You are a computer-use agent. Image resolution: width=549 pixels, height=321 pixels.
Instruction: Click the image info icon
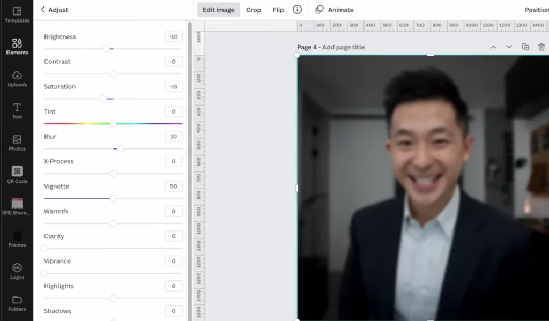[297, 10]
